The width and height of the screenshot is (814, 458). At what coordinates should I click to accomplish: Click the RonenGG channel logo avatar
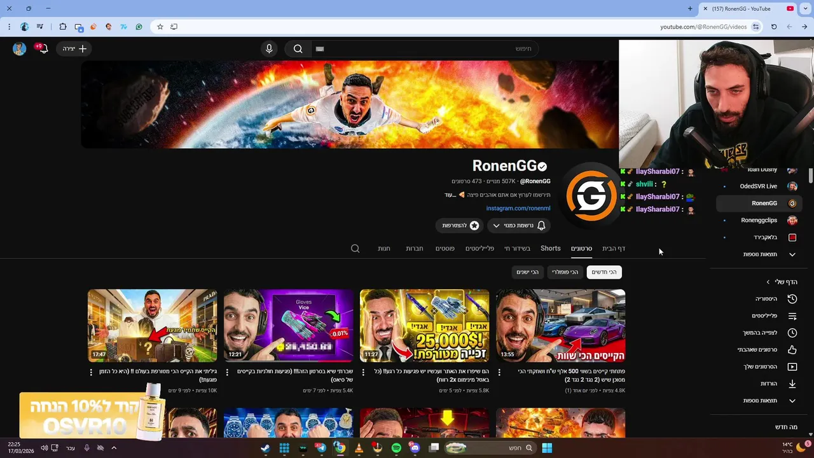pos(591,197)
